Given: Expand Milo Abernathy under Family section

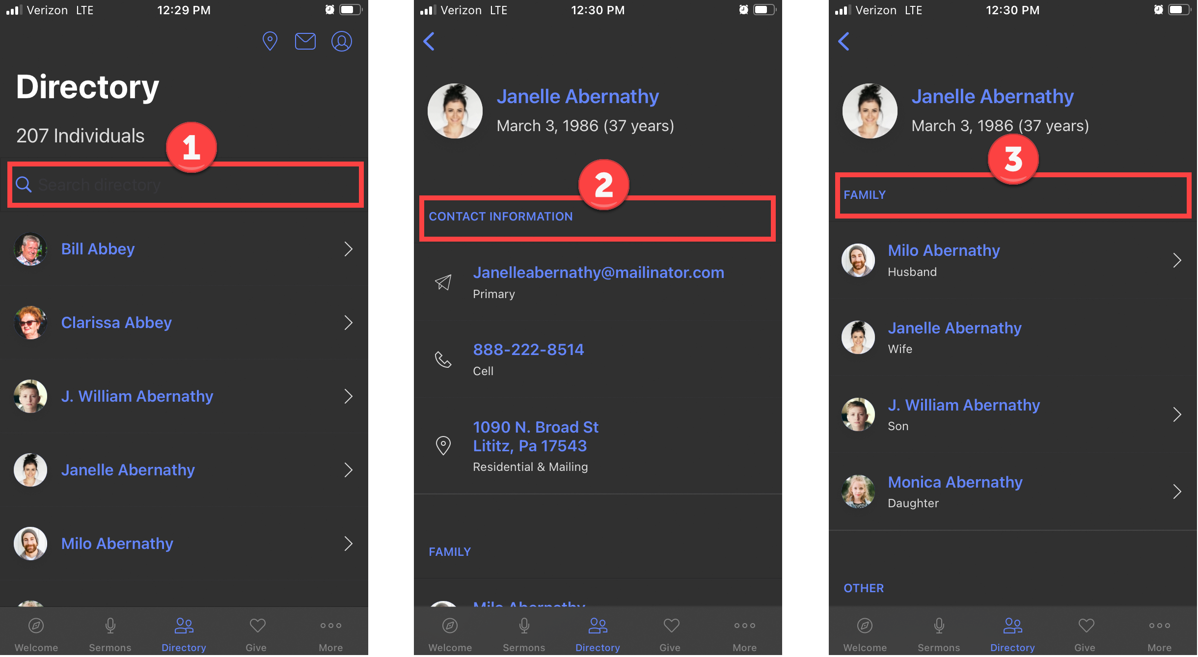Looking at the screenshot, I should click(1177, 260).
